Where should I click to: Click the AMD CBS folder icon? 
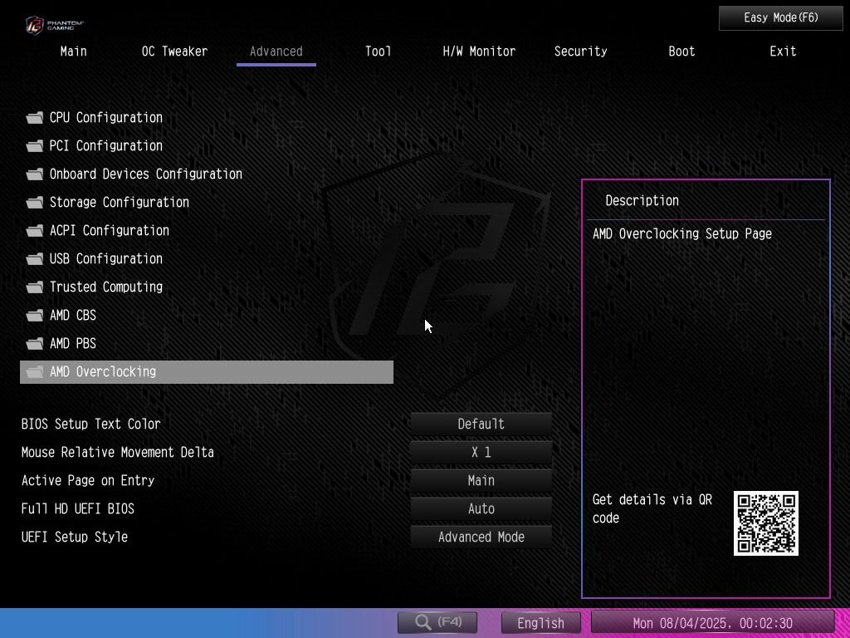[x=35, y=315]
